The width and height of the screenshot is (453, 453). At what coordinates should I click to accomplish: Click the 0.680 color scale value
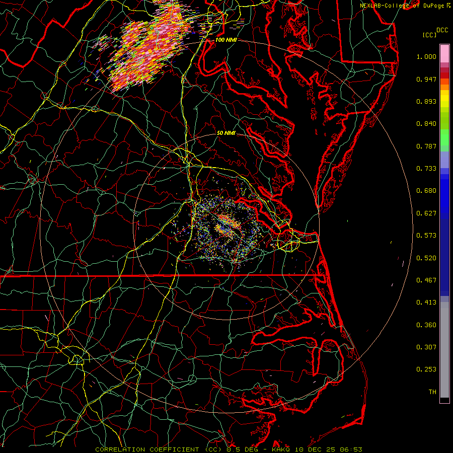tap(426, 191)
